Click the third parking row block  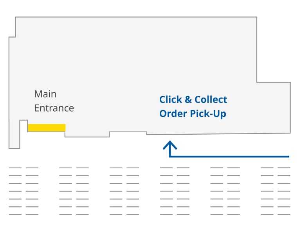tap(124, 191)
